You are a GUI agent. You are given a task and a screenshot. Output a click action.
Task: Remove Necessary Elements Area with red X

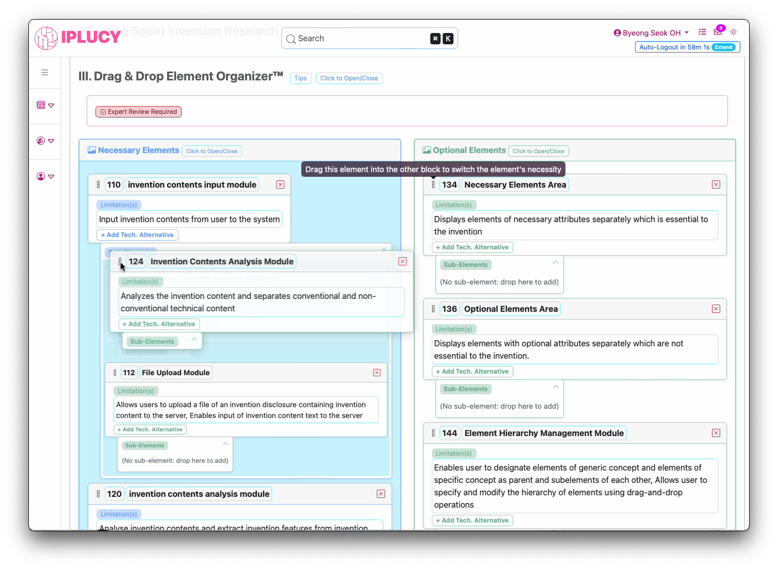tap(716, 185)
